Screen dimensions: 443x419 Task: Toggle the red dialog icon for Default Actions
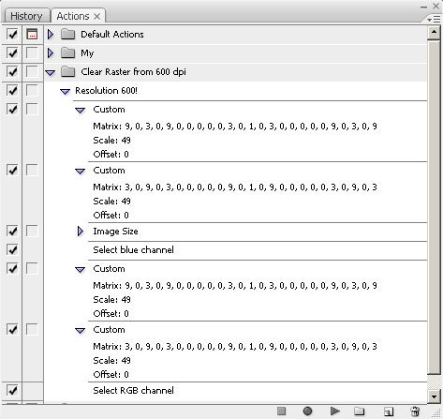coord(32,34)
